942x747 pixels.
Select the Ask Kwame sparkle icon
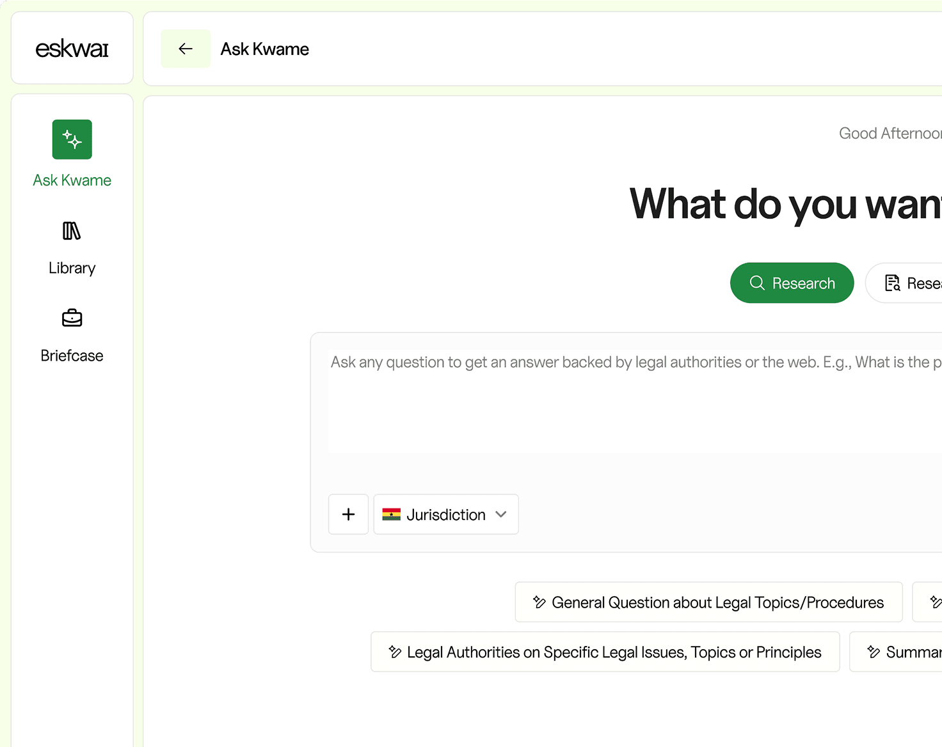pos(72,139)
